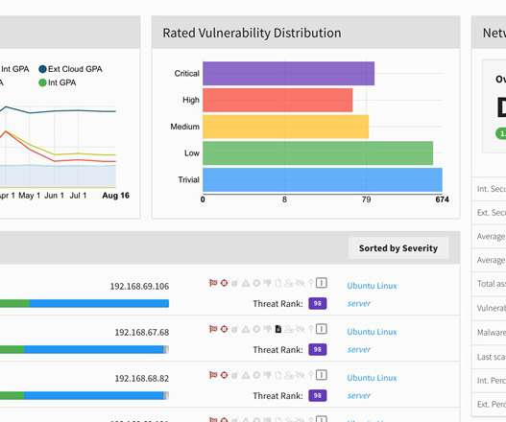Click the red flag icon for 192.168.68.82
Viewport: 506px width, 422px height.
tap(213, 375)
